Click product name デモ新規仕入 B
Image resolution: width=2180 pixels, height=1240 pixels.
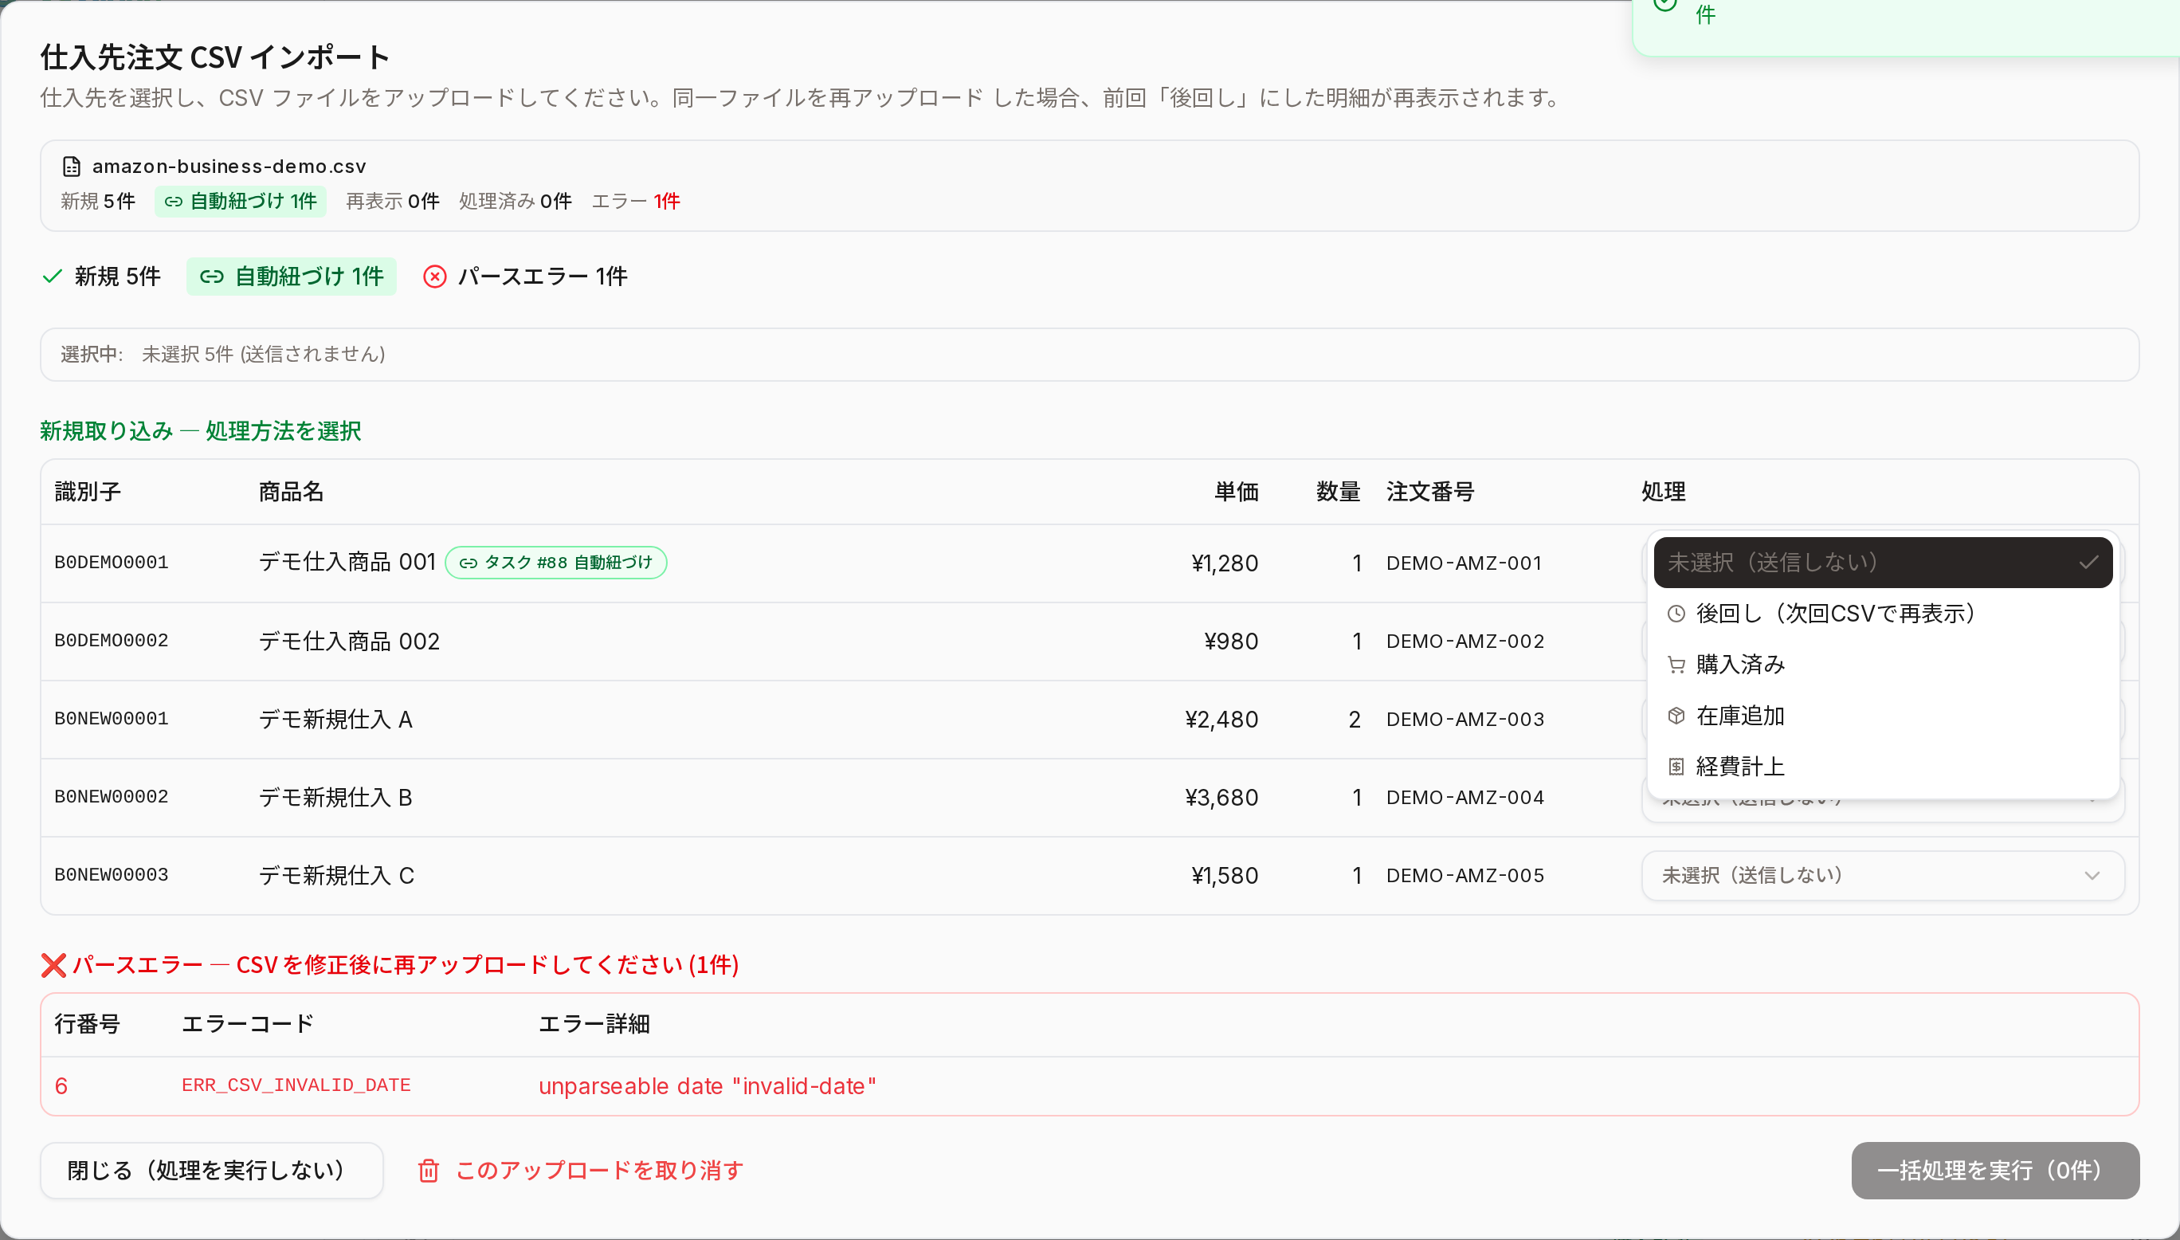[335, 798]
